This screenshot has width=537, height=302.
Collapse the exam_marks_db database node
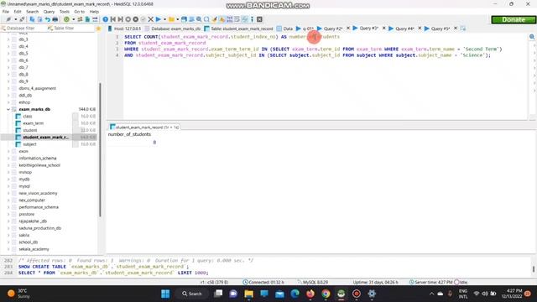pyautogui.click(x=8, y=109)
